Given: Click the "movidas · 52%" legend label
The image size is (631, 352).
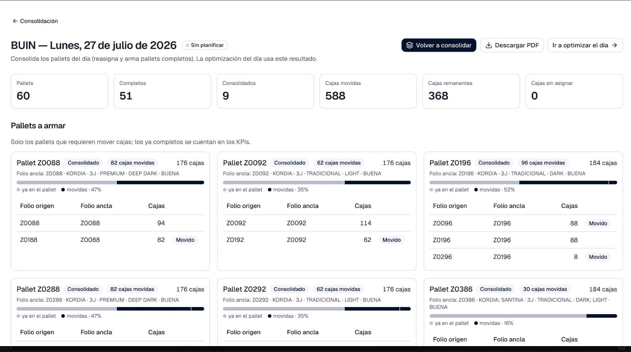Looking at the screenshot, I should (497, 190).
